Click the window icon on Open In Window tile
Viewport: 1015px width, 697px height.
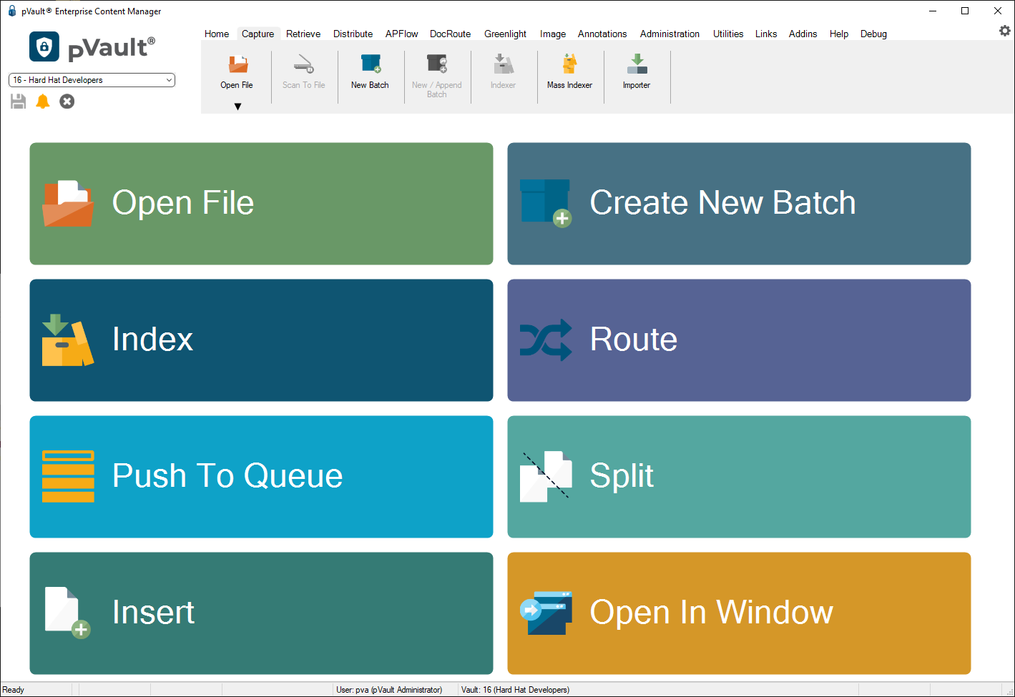(x=546, y=613)
